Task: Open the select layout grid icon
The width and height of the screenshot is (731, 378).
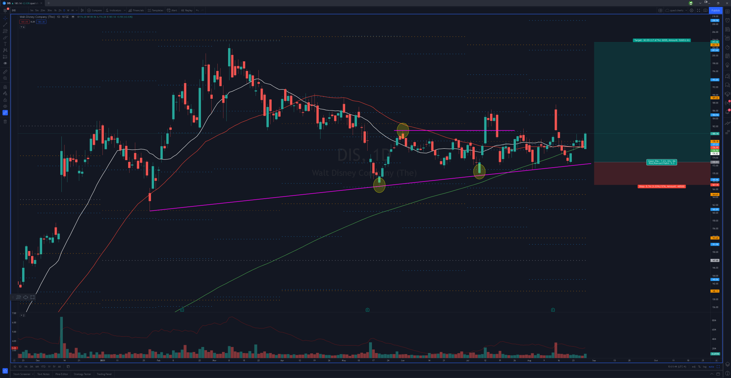Action: [660, 10]
